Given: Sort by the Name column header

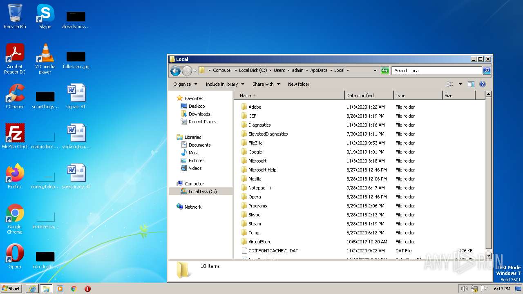Looking at the screenshot, I should click(x=290, y=96).
